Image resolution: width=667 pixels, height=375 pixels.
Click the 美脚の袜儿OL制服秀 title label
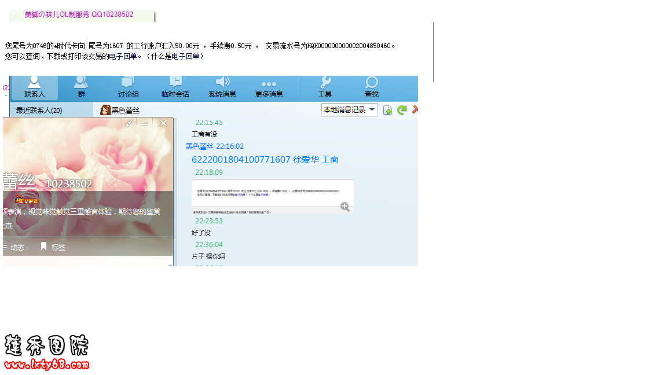79,14
